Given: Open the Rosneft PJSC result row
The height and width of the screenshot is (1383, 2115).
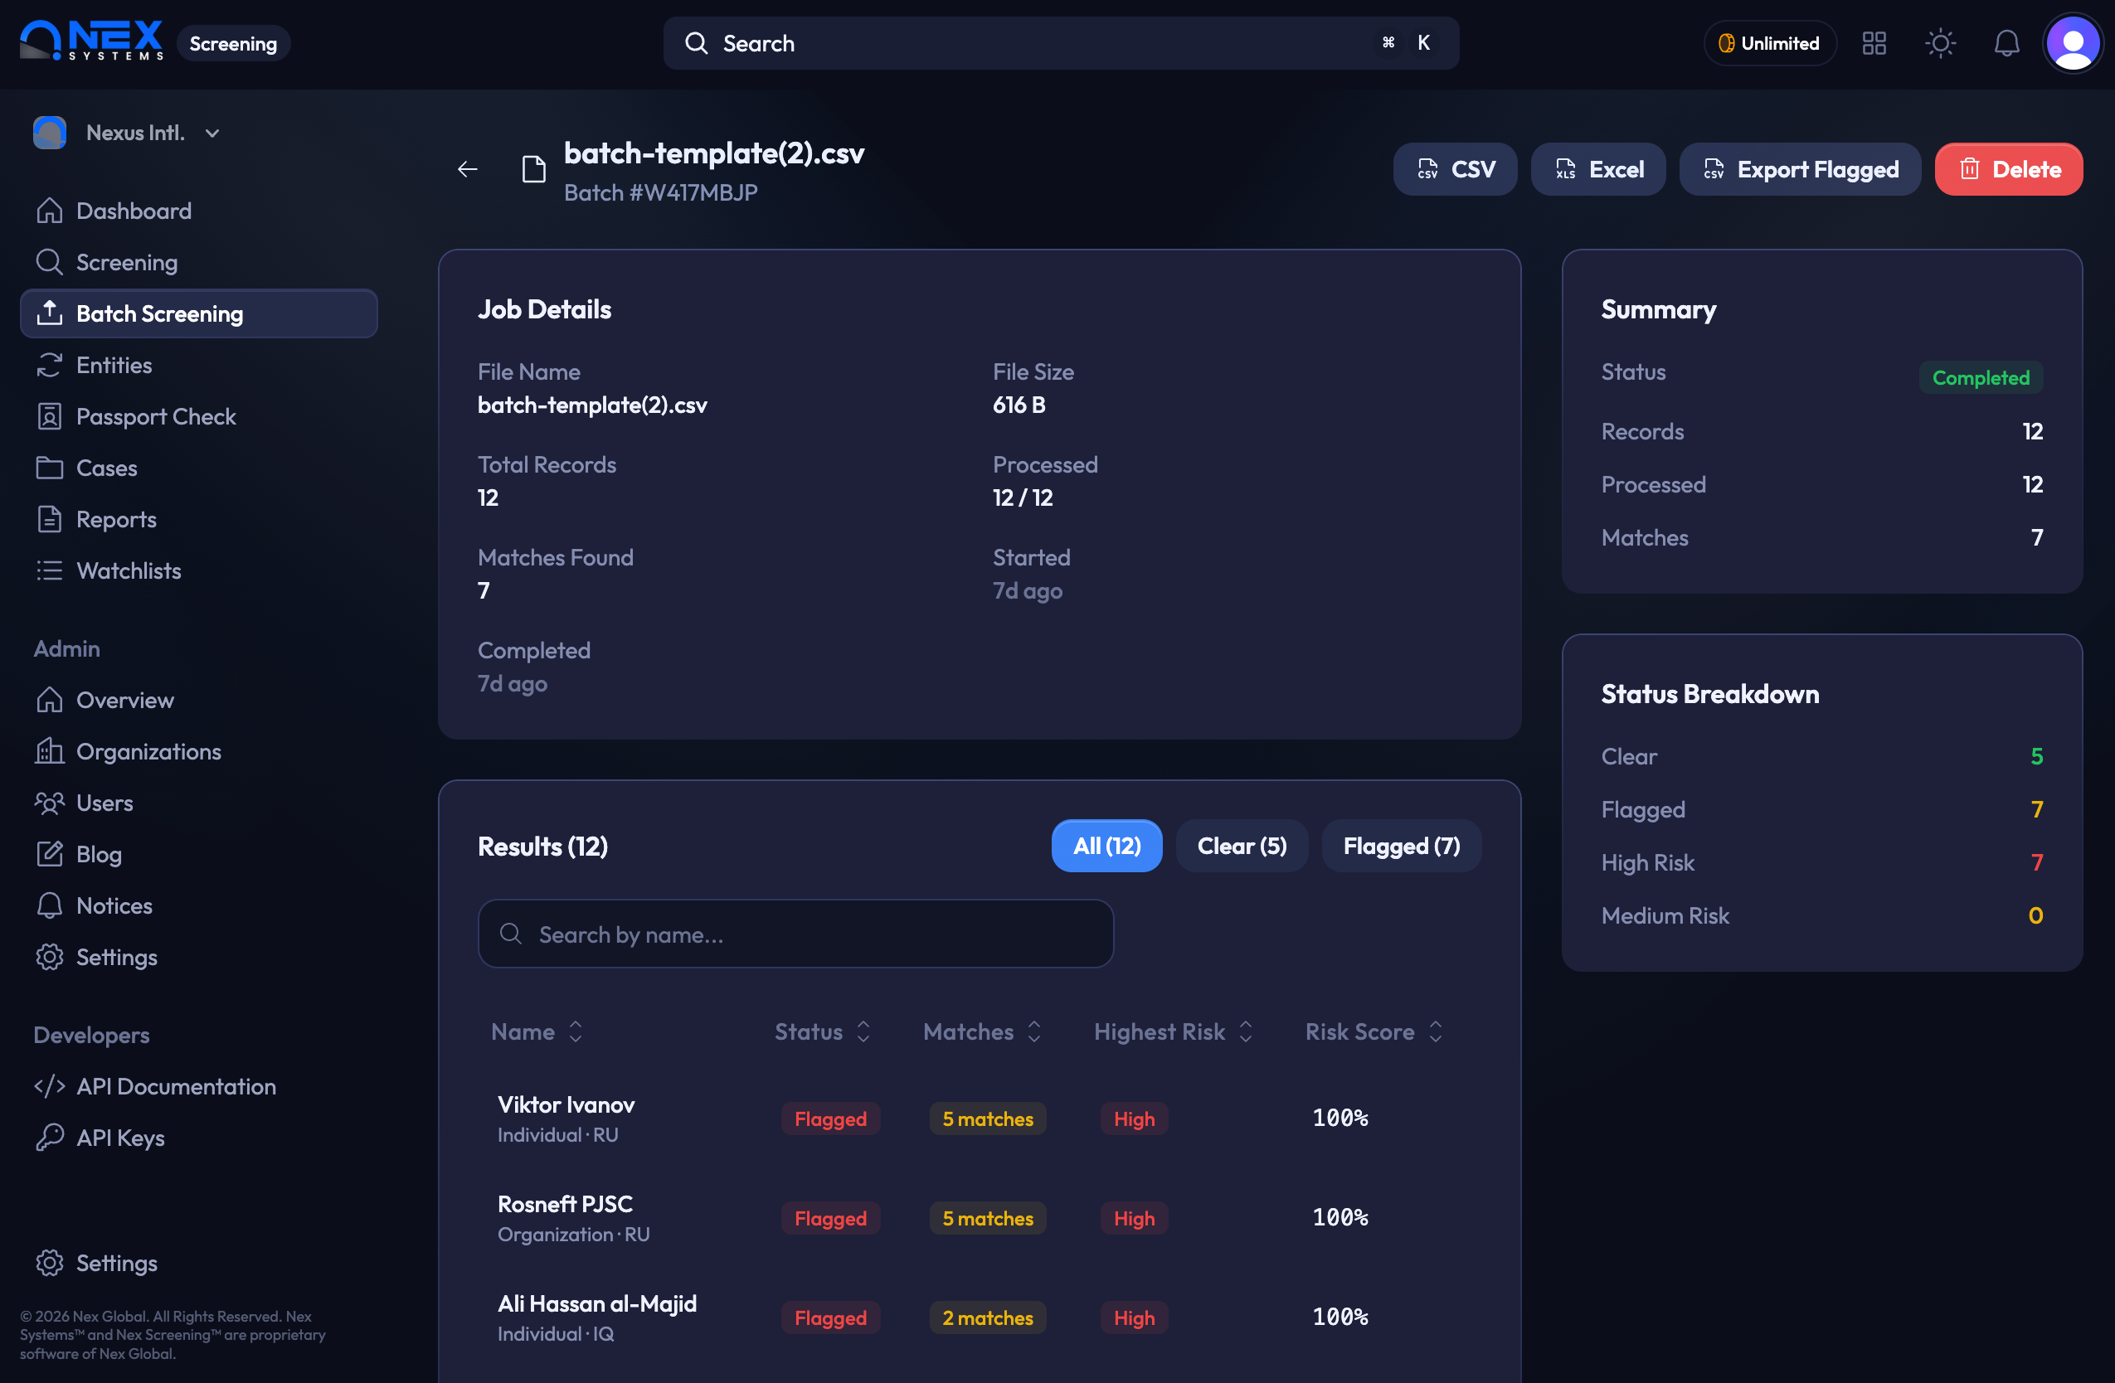Looking at the screenshot, I should click(x=980, y=1219).
